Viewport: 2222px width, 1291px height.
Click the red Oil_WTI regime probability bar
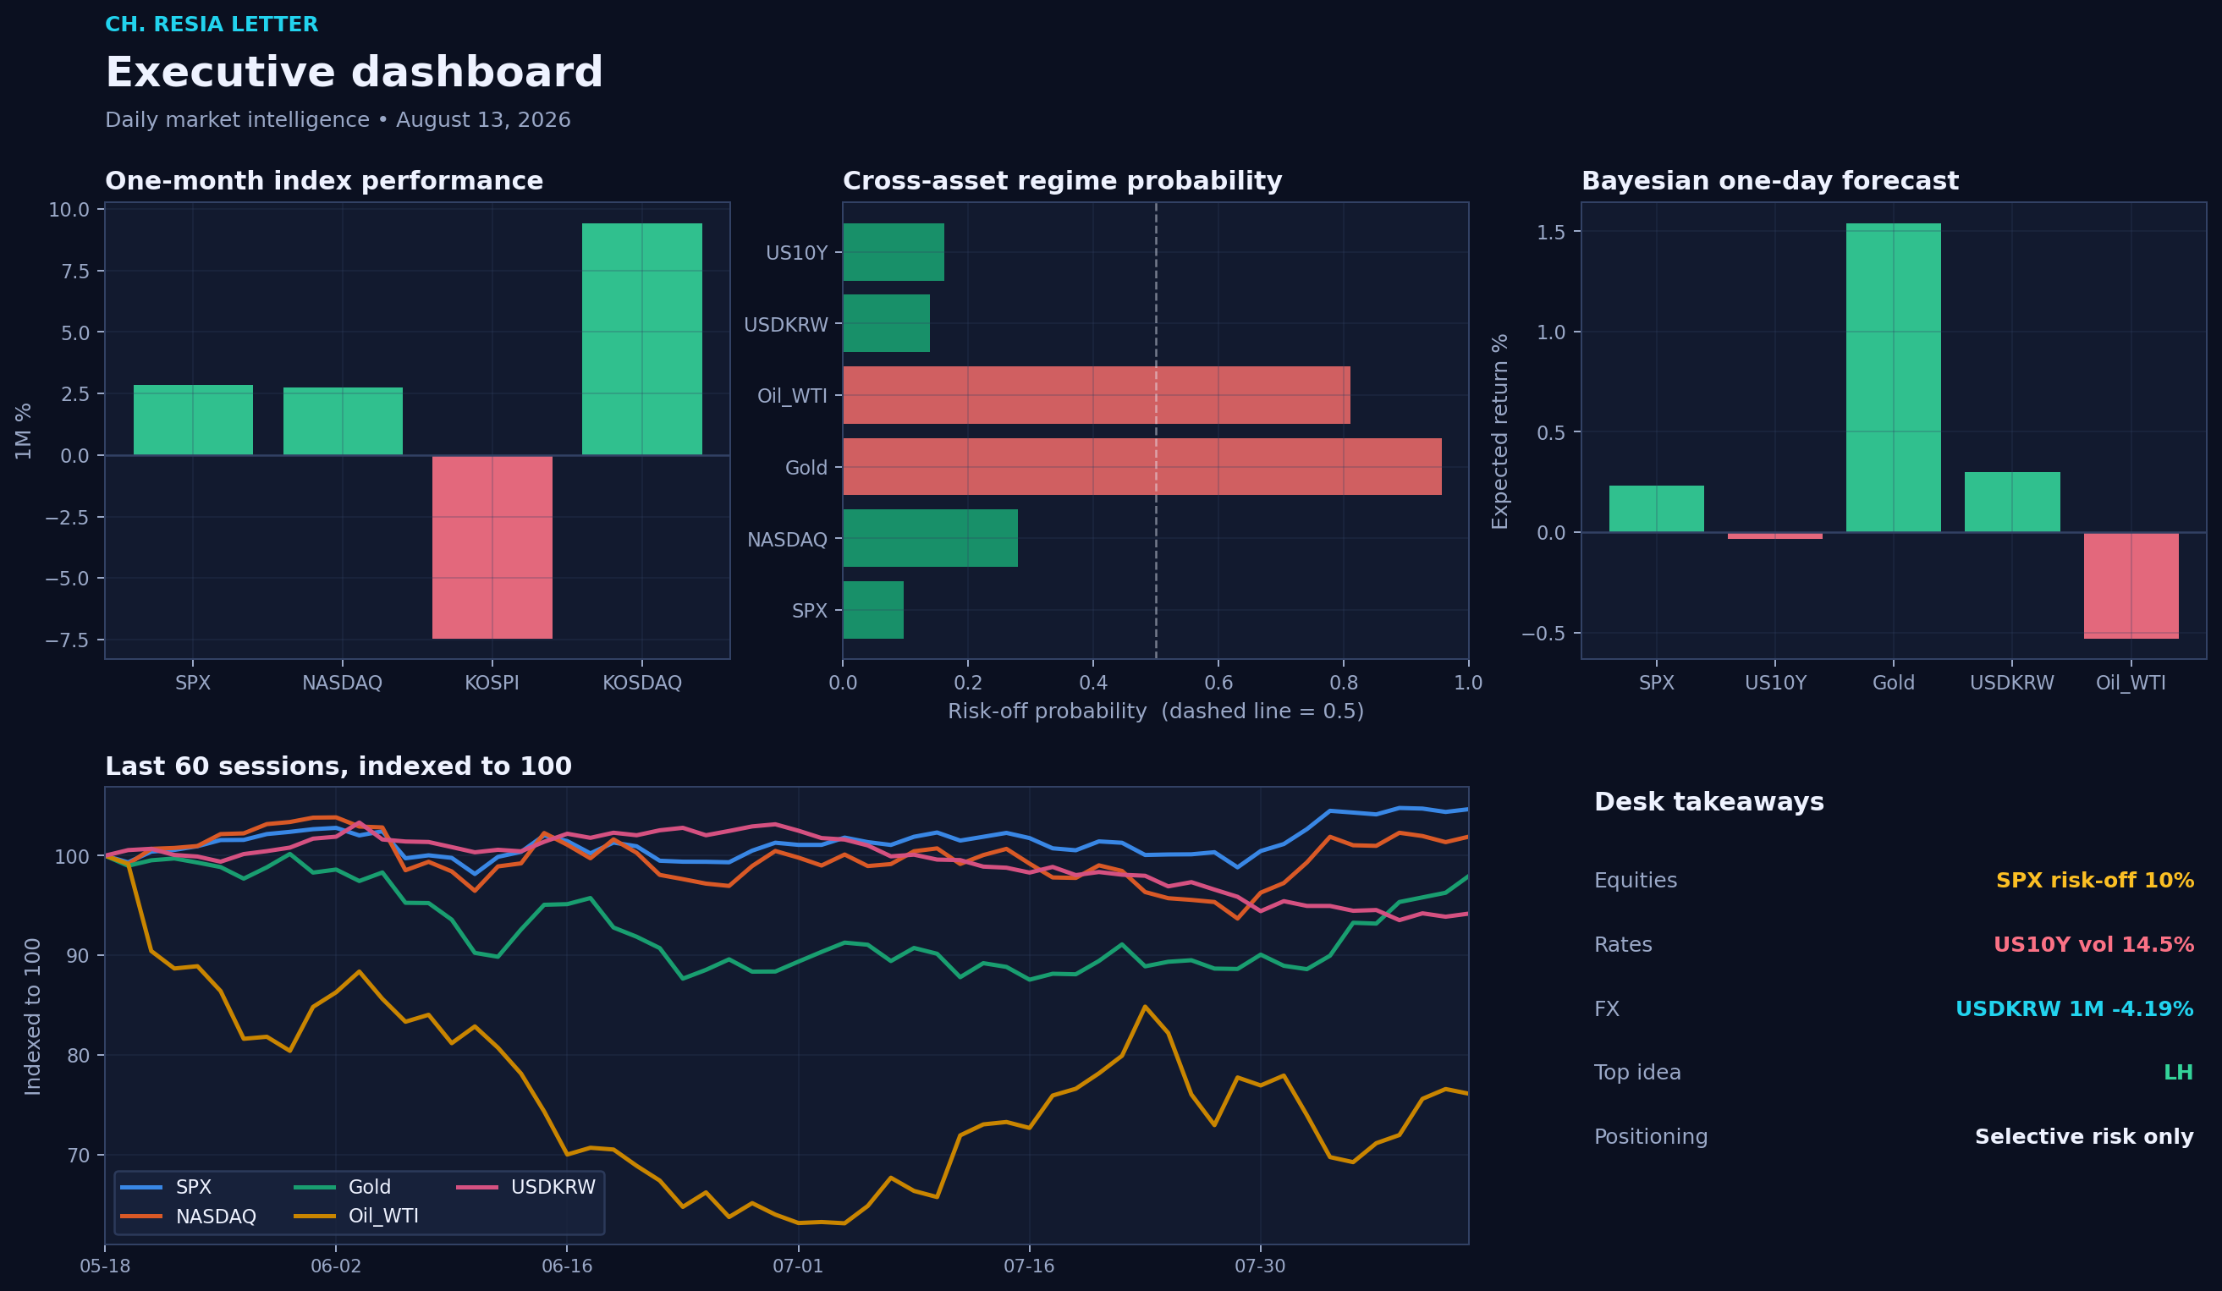point(1097,395)
